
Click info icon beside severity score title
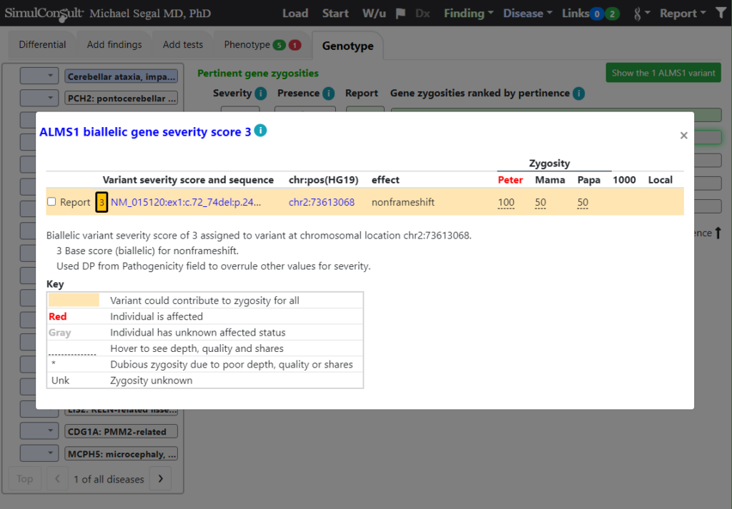click(x=261, y=131)
